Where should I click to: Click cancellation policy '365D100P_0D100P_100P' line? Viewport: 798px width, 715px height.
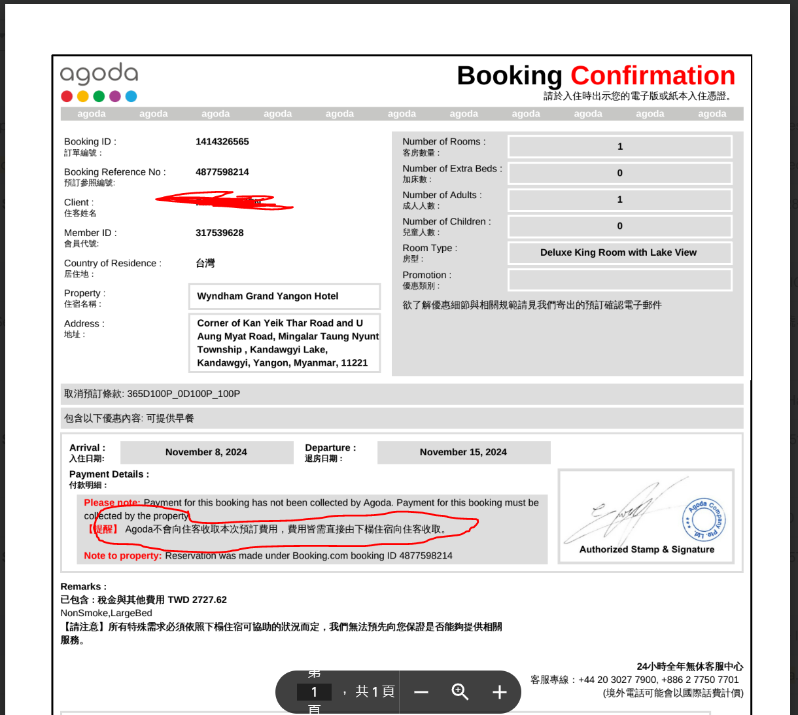tap(402, 394)
